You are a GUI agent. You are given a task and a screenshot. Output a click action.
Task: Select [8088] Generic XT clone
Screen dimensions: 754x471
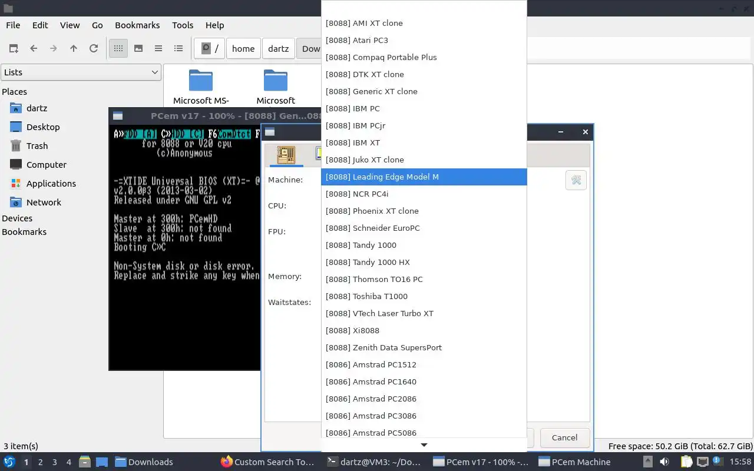click(x=424, y=92)
